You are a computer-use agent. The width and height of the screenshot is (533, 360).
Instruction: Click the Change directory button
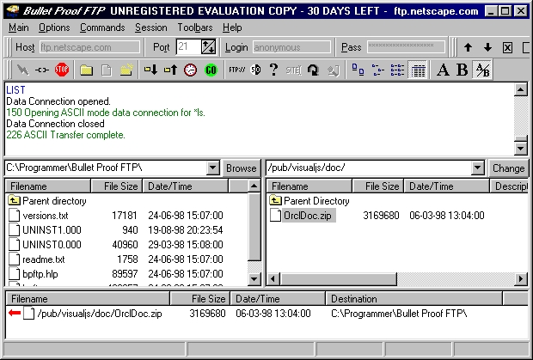pyautogui.click(x=508, y=168)
